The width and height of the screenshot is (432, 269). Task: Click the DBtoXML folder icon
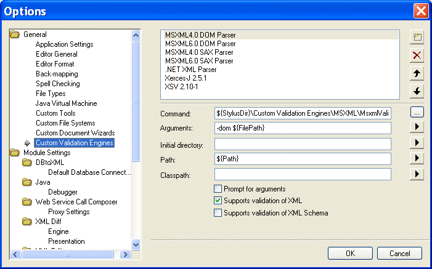pos(27,163)
